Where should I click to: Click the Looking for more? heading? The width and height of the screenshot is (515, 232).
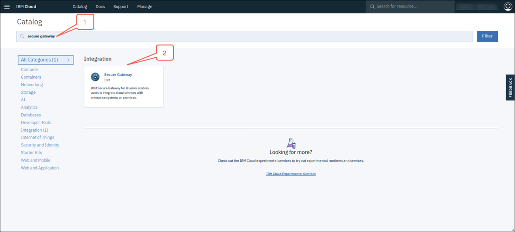[291, 152]
